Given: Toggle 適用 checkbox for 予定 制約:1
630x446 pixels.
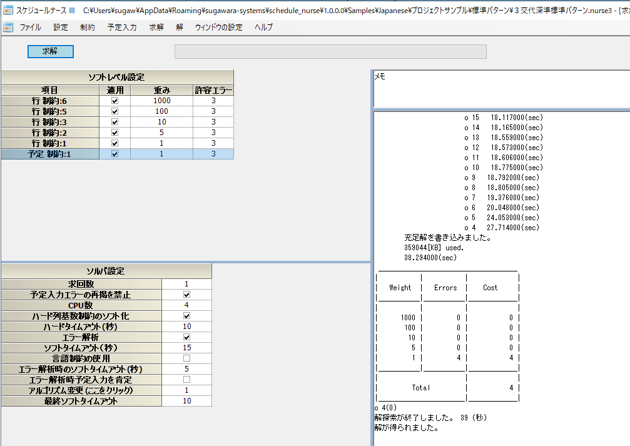Looking at the screenshot, I should pos(115,154).
